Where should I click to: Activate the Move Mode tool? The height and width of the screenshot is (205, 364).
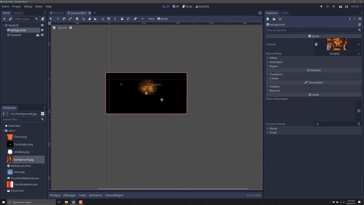pos(57,19)
